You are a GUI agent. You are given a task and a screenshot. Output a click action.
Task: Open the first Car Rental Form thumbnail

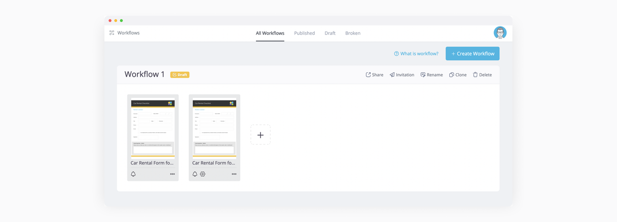tap(153, 128)
